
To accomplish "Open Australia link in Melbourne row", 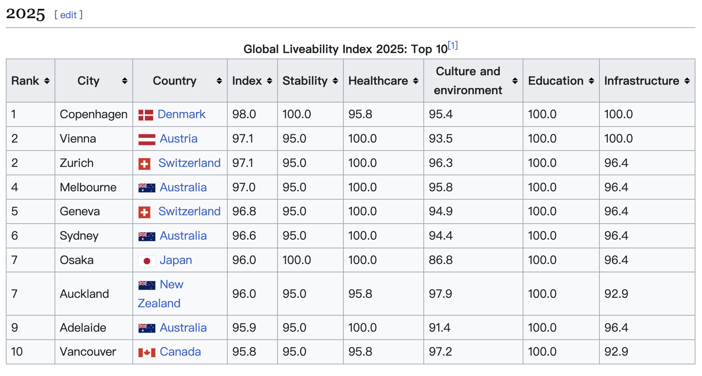I will pyautogui.click(x=183, y=187).
